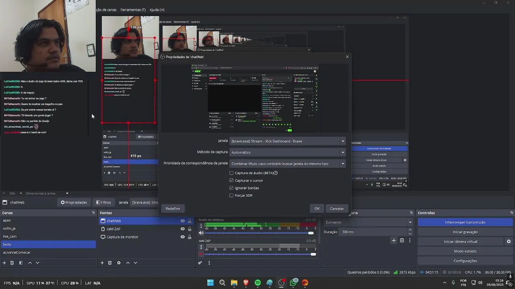Move source up in Fontes toolbar
The width and height of the screenshot is (515, 289).
point(128,263)
